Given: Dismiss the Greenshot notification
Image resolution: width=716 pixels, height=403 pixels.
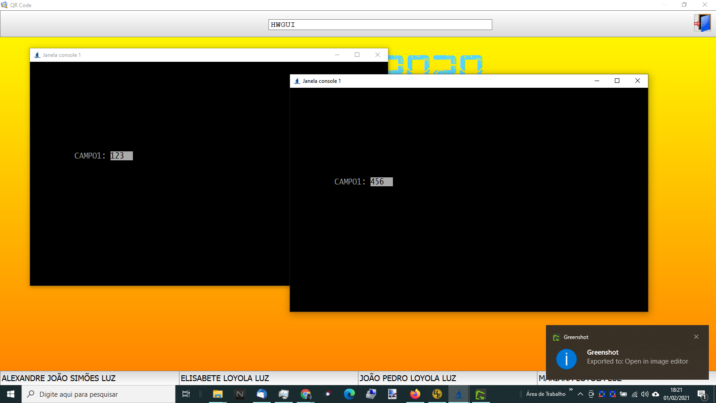Looking at the screenshot, I should click(x=696, y=337).
